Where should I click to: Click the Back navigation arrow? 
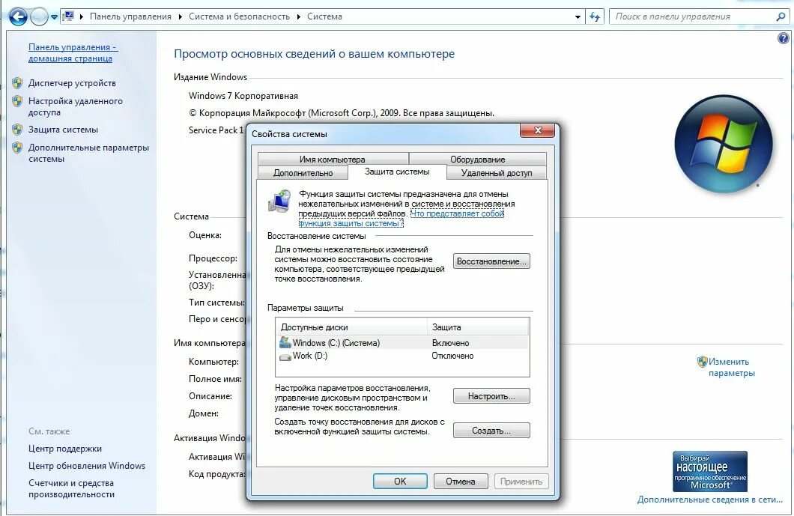coord(18,16)
